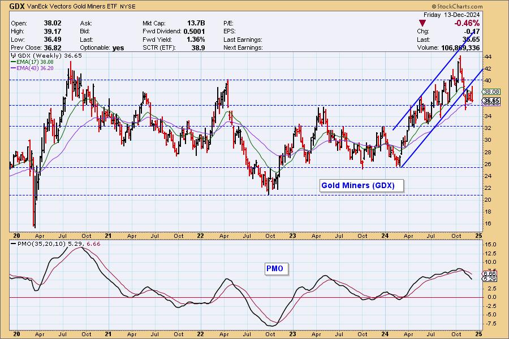Click the 6.66 PMO signal value tag
The width and height of the screenshot is (509, 339).
coord(490,273)
